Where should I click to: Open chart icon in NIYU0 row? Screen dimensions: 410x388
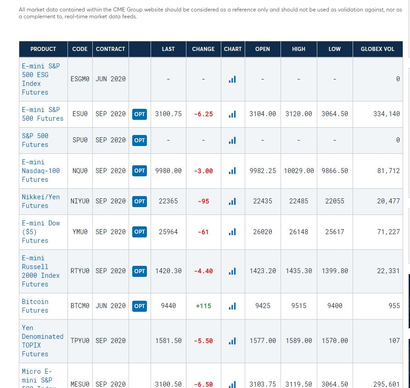click(x=232, y=201)
